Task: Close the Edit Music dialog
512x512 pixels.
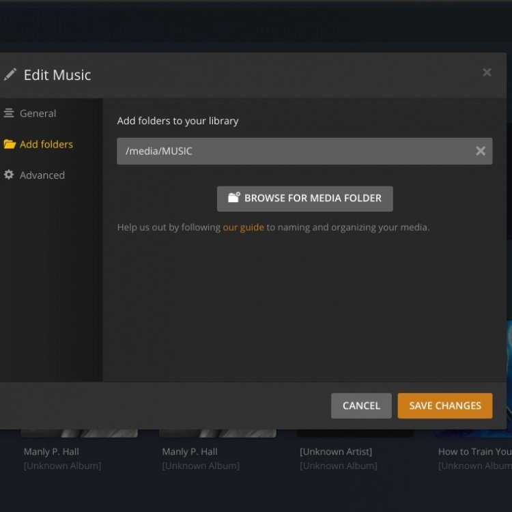Action: [x=487, y=72]
